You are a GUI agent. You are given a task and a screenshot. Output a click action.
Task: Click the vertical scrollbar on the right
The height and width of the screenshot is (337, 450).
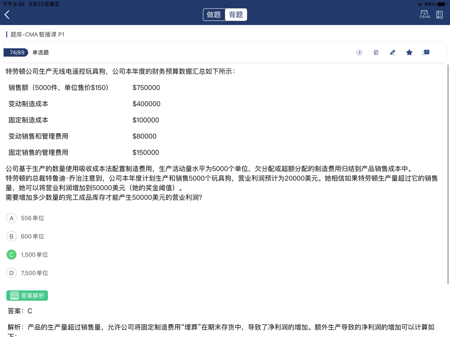(448, 173)
